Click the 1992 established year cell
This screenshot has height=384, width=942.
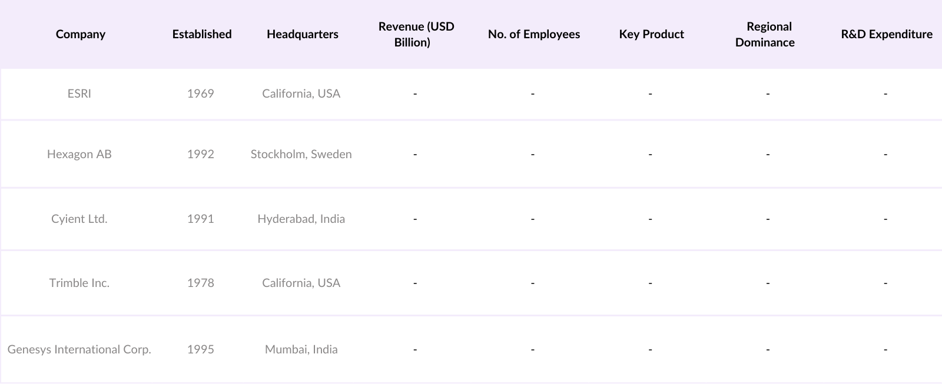coord(200,154)
